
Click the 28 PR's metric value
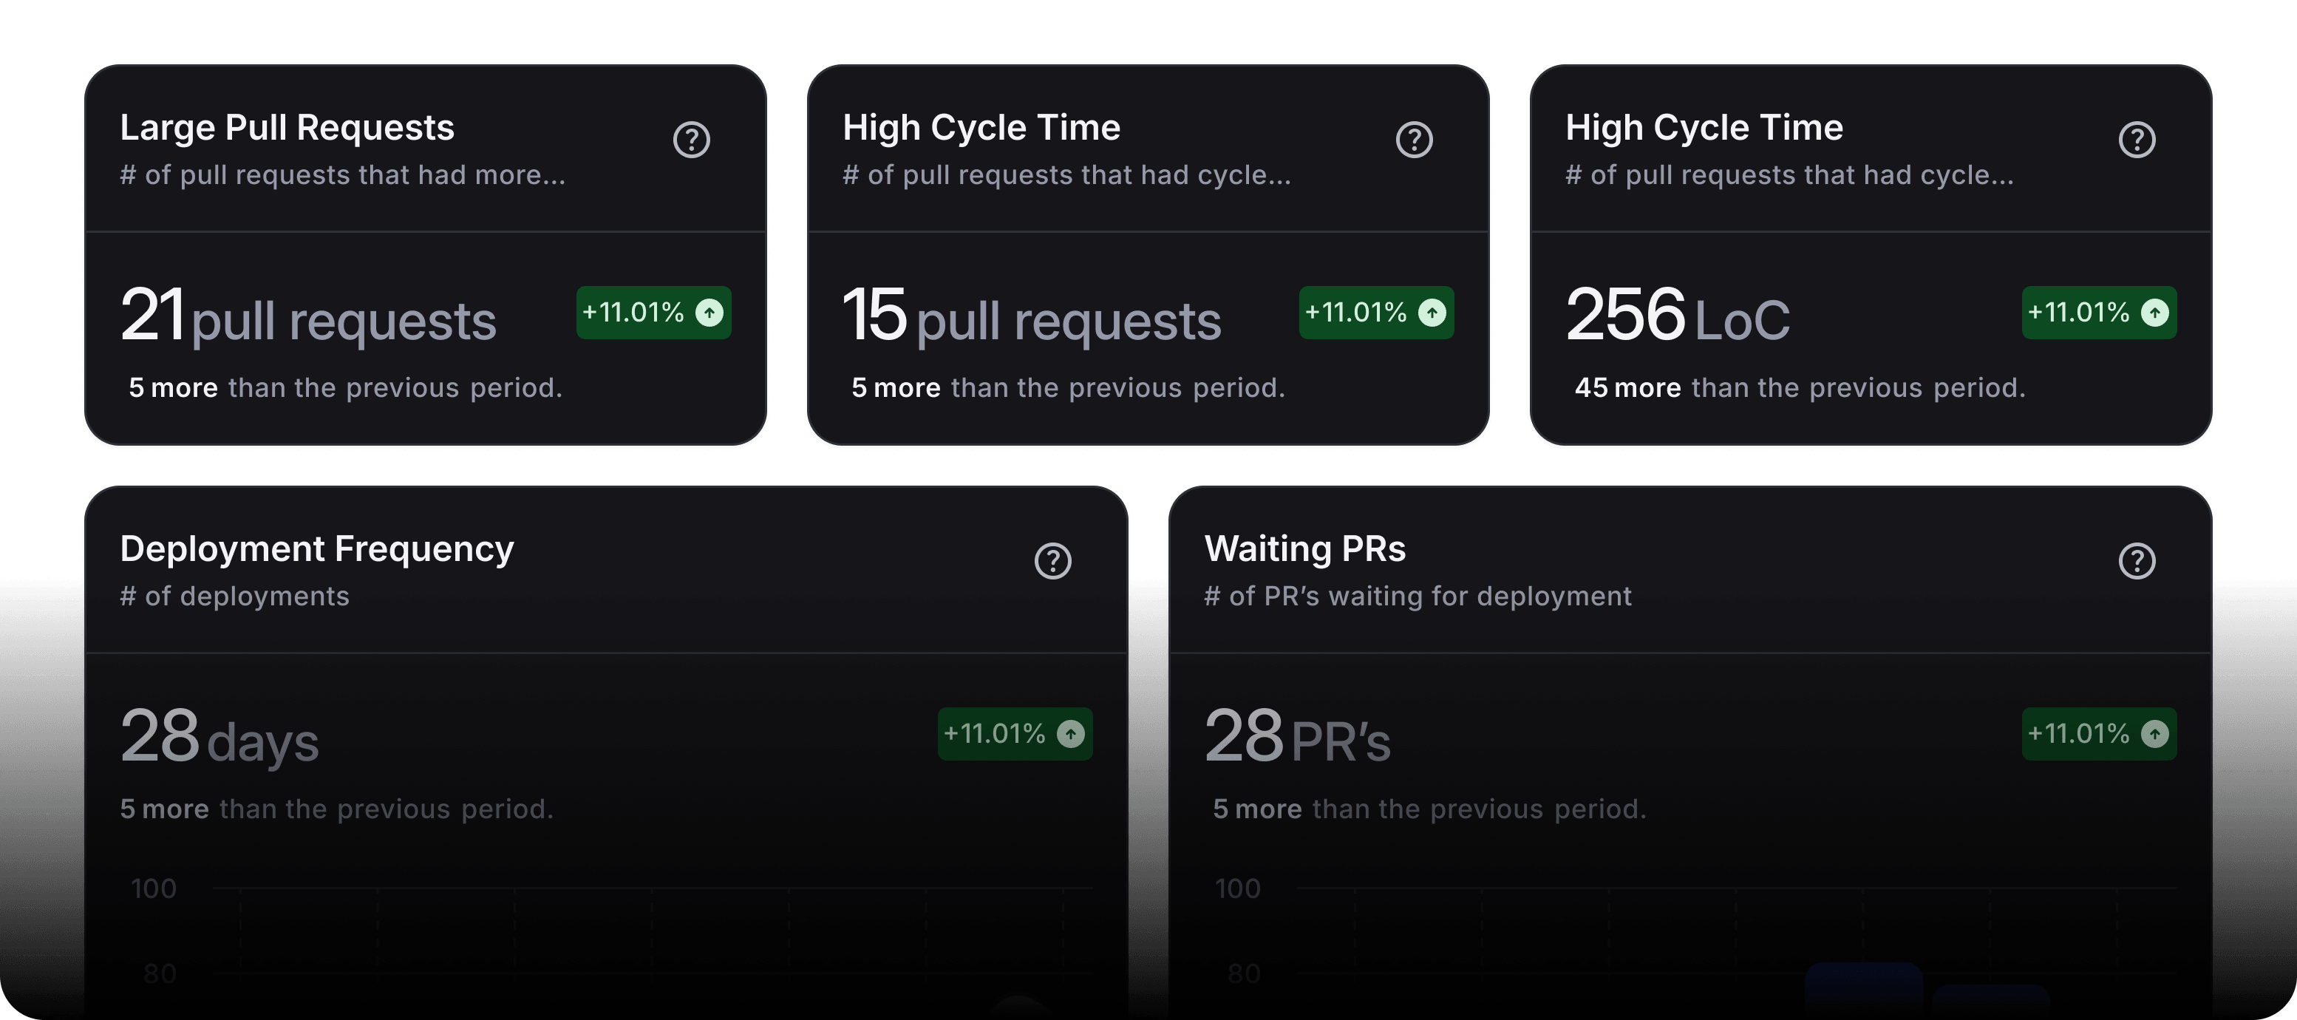pyautogui.click(x=1297, y=738)
